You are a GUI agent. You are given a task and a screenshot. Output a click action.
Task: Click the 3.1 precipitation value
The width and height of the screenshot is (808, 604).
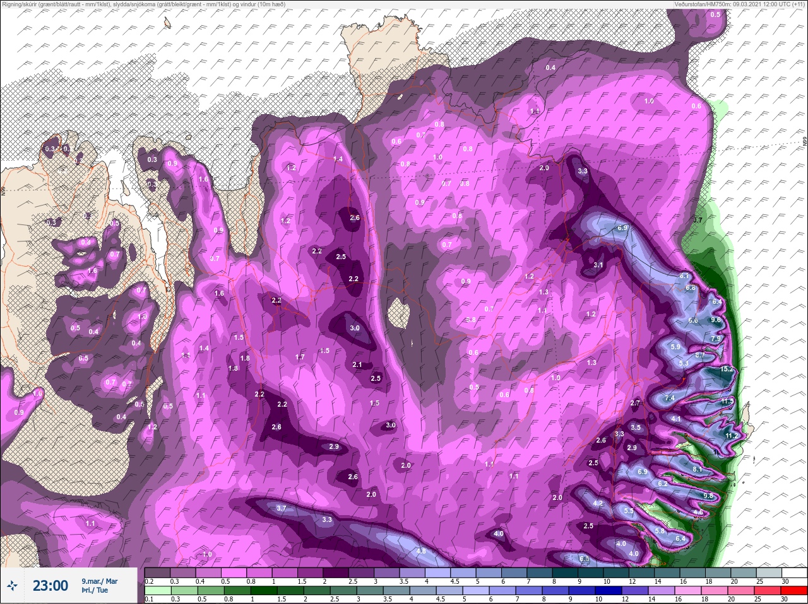pos(598,265)
